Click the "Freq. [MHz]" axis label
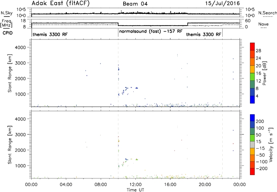Image resolution: width=277 pixels, height=192 pixels. pos(6,24)
